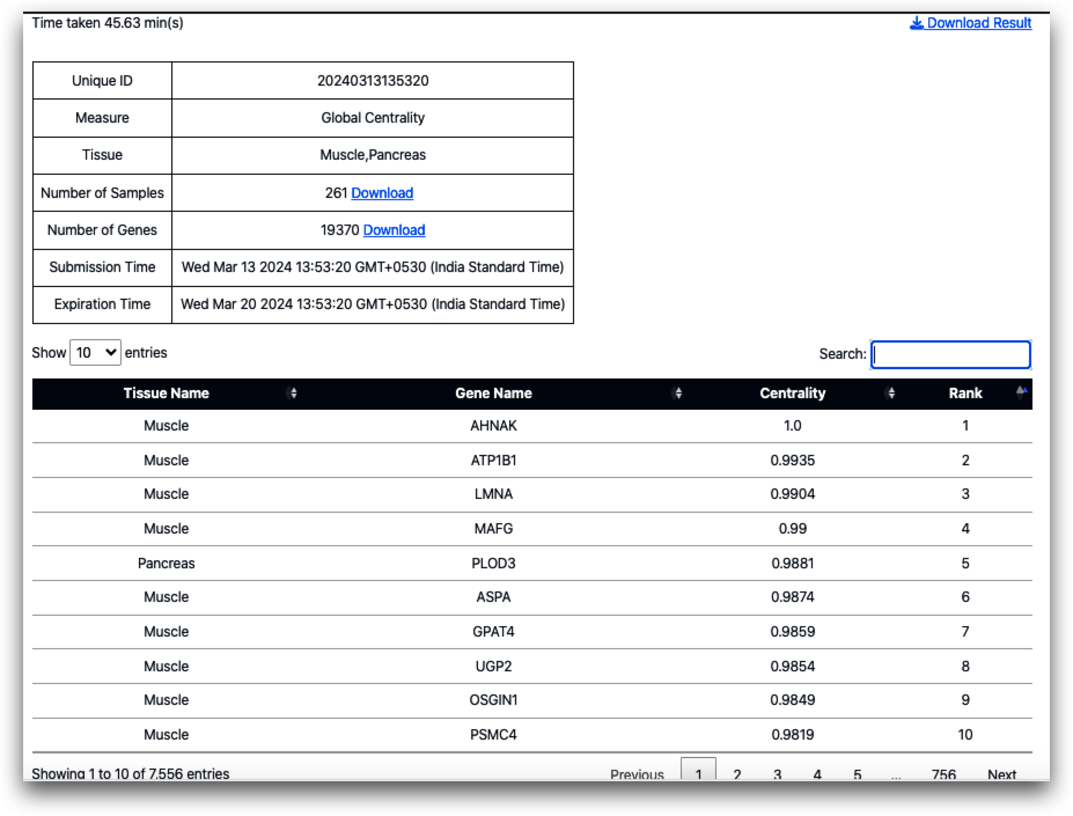Click the Pancreas tissue cell

coord(166,564)
